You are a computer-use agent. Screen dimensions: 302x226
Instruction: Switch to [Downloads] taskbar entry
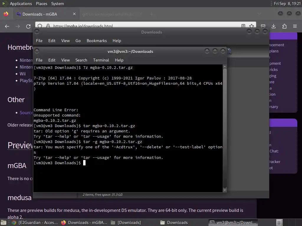pyautogui.click(x=126, y=222)
